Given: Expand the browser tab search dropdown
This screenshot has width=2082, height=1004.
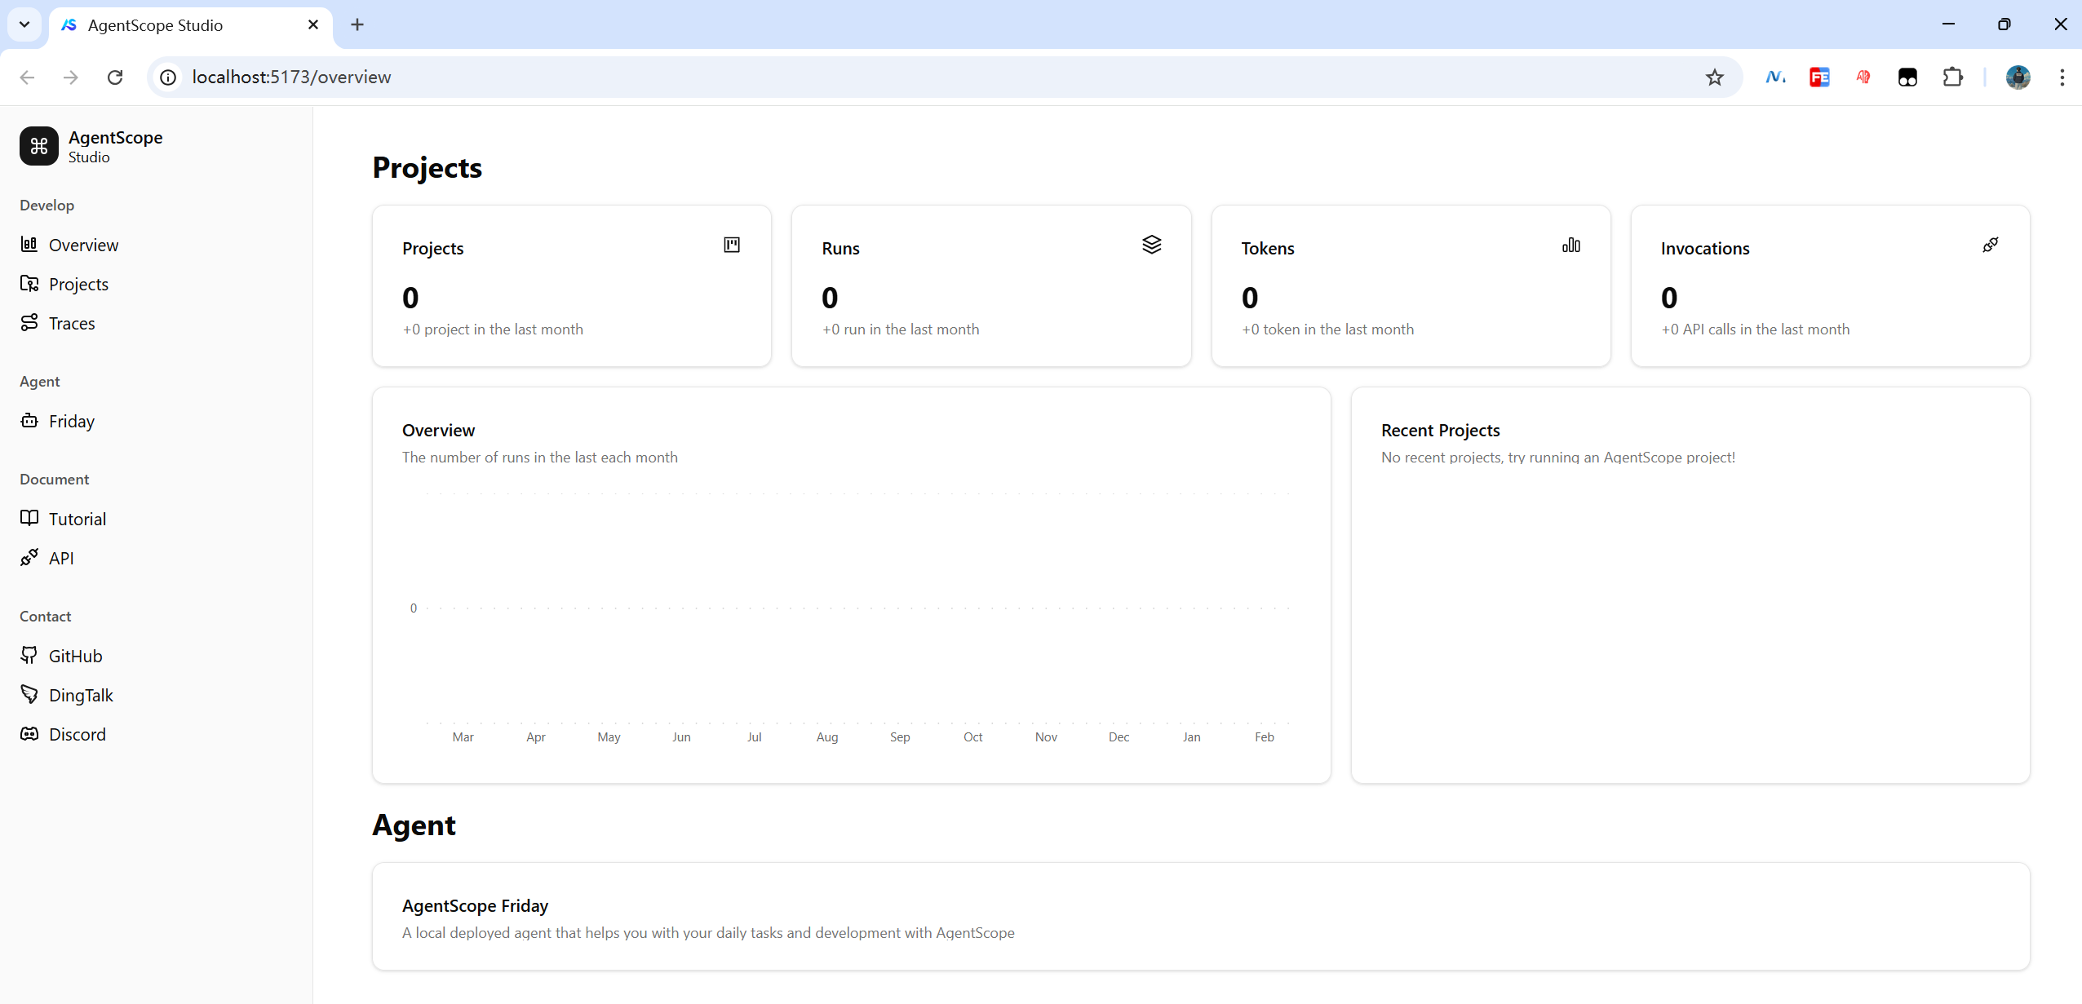Looking at the screenshot, I should (x=24, y=24).
